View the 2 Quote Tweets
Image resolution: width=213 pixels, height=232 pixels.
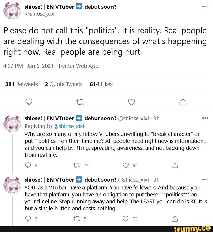point(64,84)
